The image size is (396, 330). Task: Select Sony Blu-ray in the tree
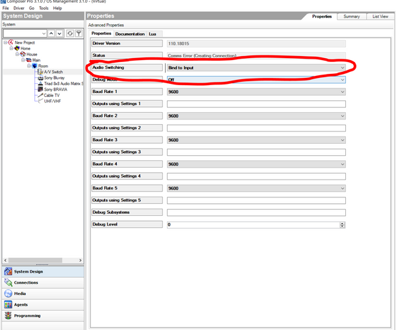54,78
